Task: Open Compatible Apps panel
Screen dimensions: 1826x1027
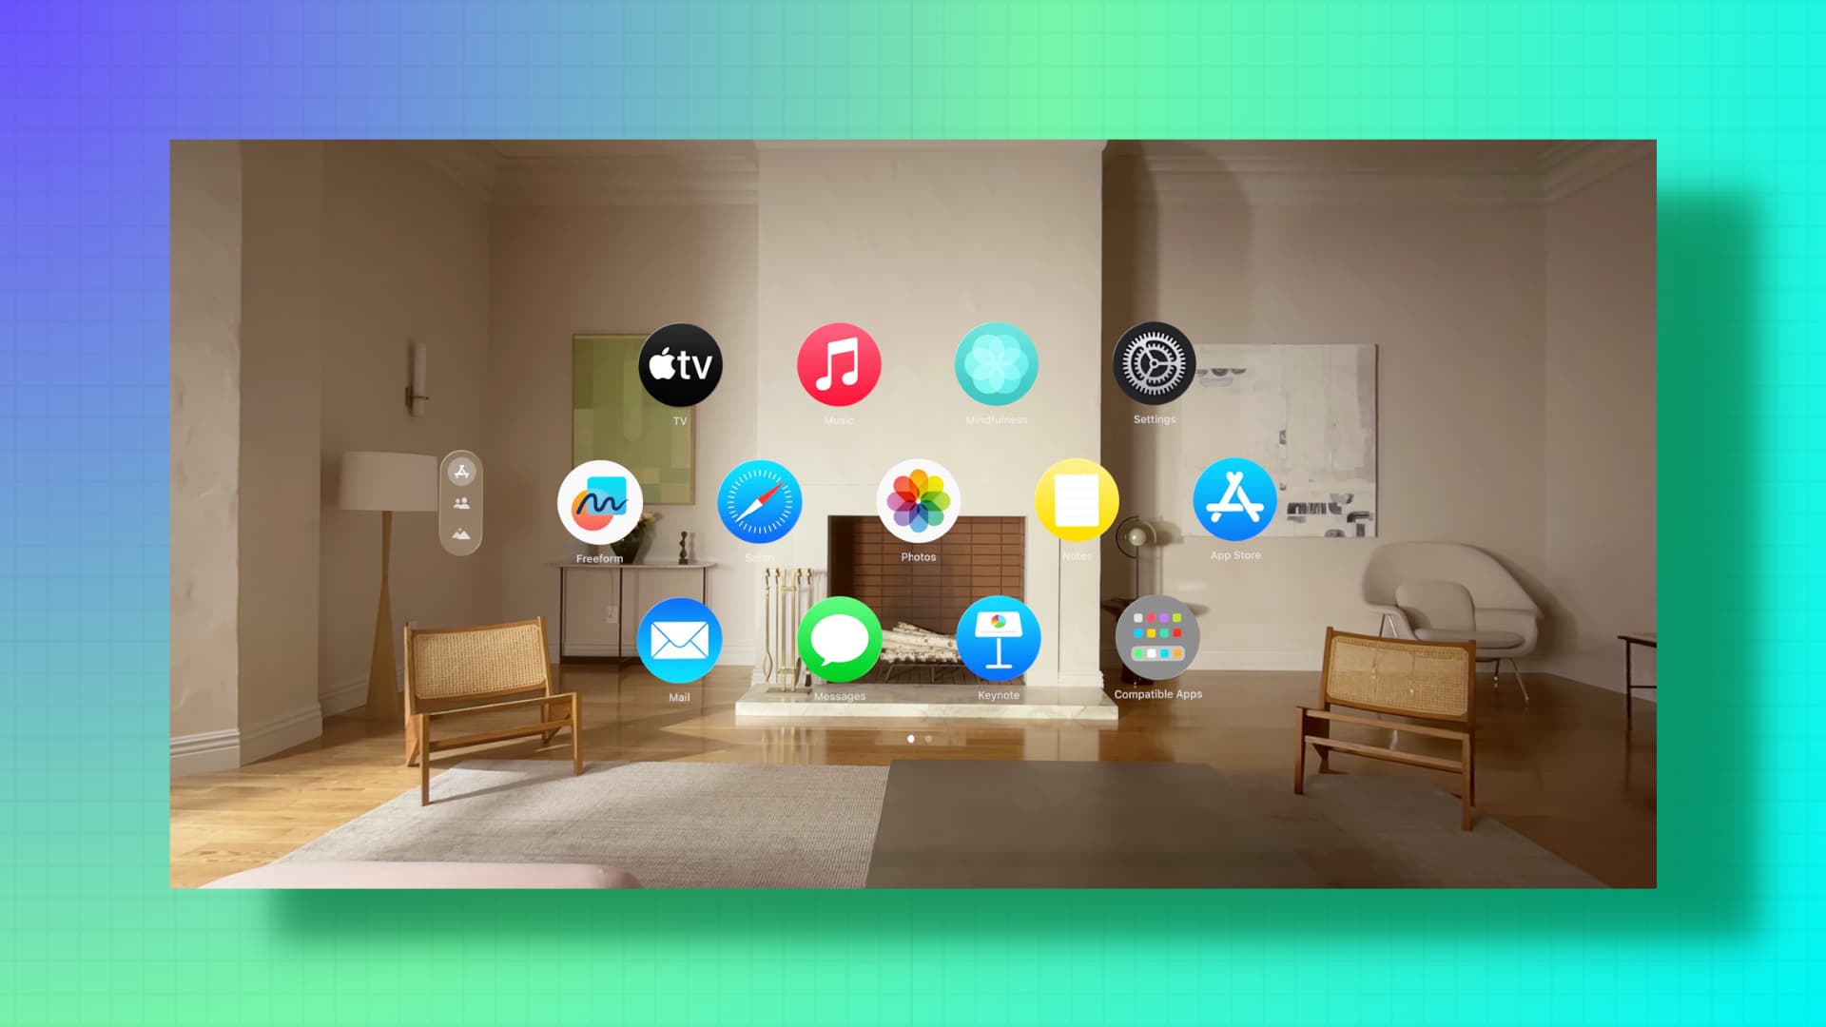Action: [x=1158, y=641]
